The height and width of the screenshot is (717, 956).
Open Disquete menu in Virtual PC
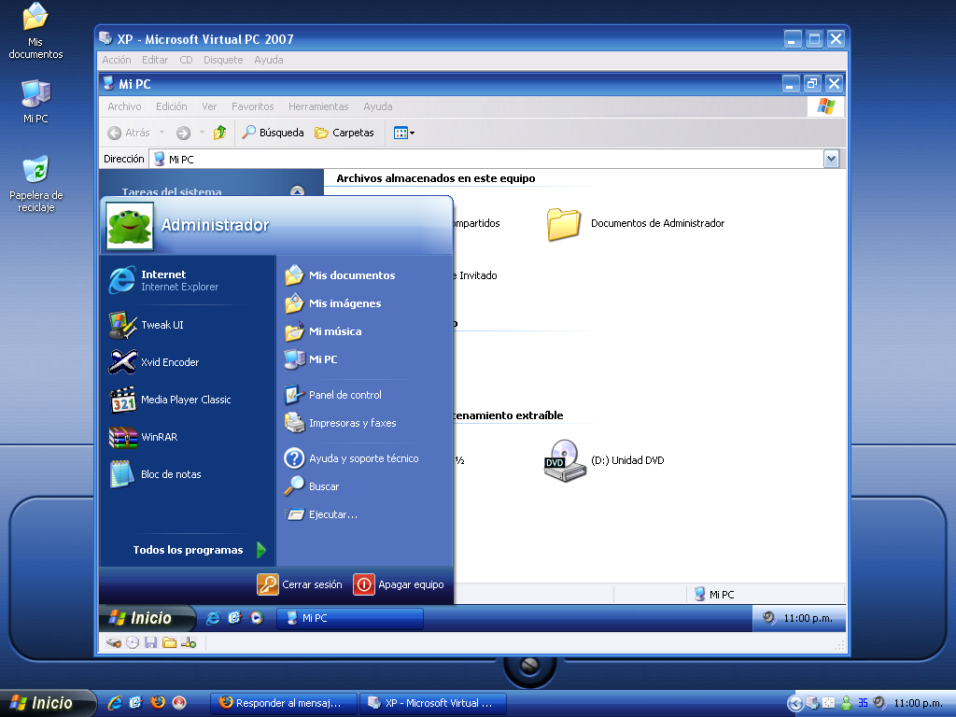(223, 60)
